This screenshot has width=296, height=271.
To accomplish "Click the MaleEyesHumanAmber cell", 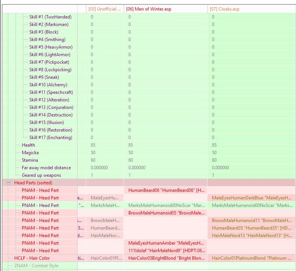I will [166, 243].
